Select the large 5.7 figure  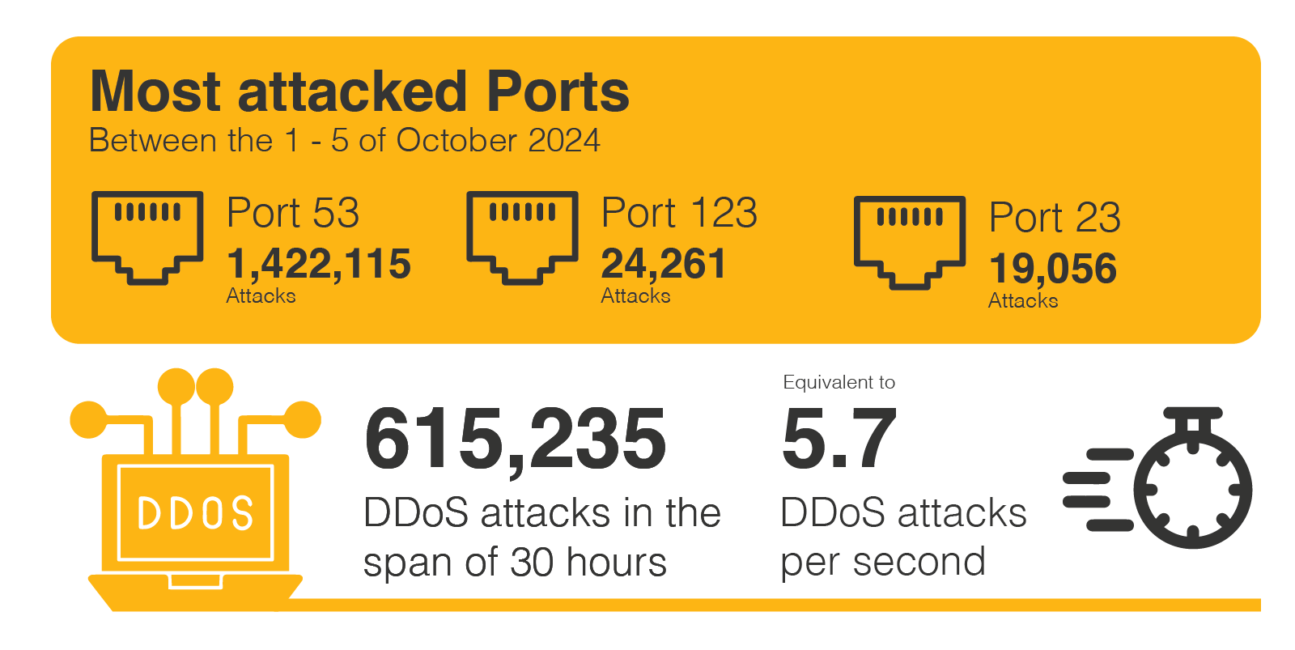[839, 440]
